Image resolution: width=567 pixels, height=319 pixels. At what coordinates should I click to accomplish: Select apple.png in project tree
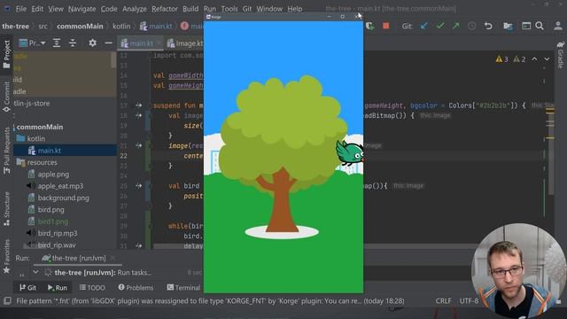(53, 175)
